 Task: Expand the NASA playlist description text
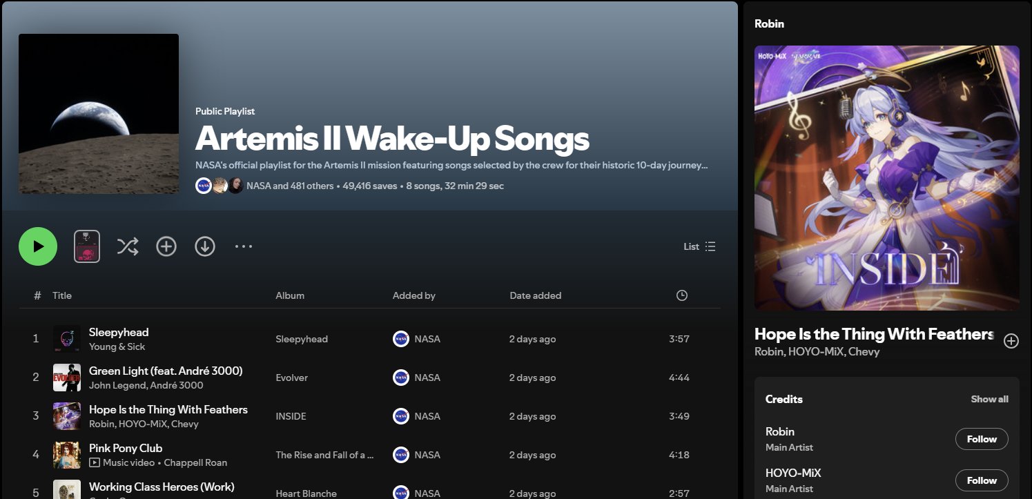click(452, 166)
